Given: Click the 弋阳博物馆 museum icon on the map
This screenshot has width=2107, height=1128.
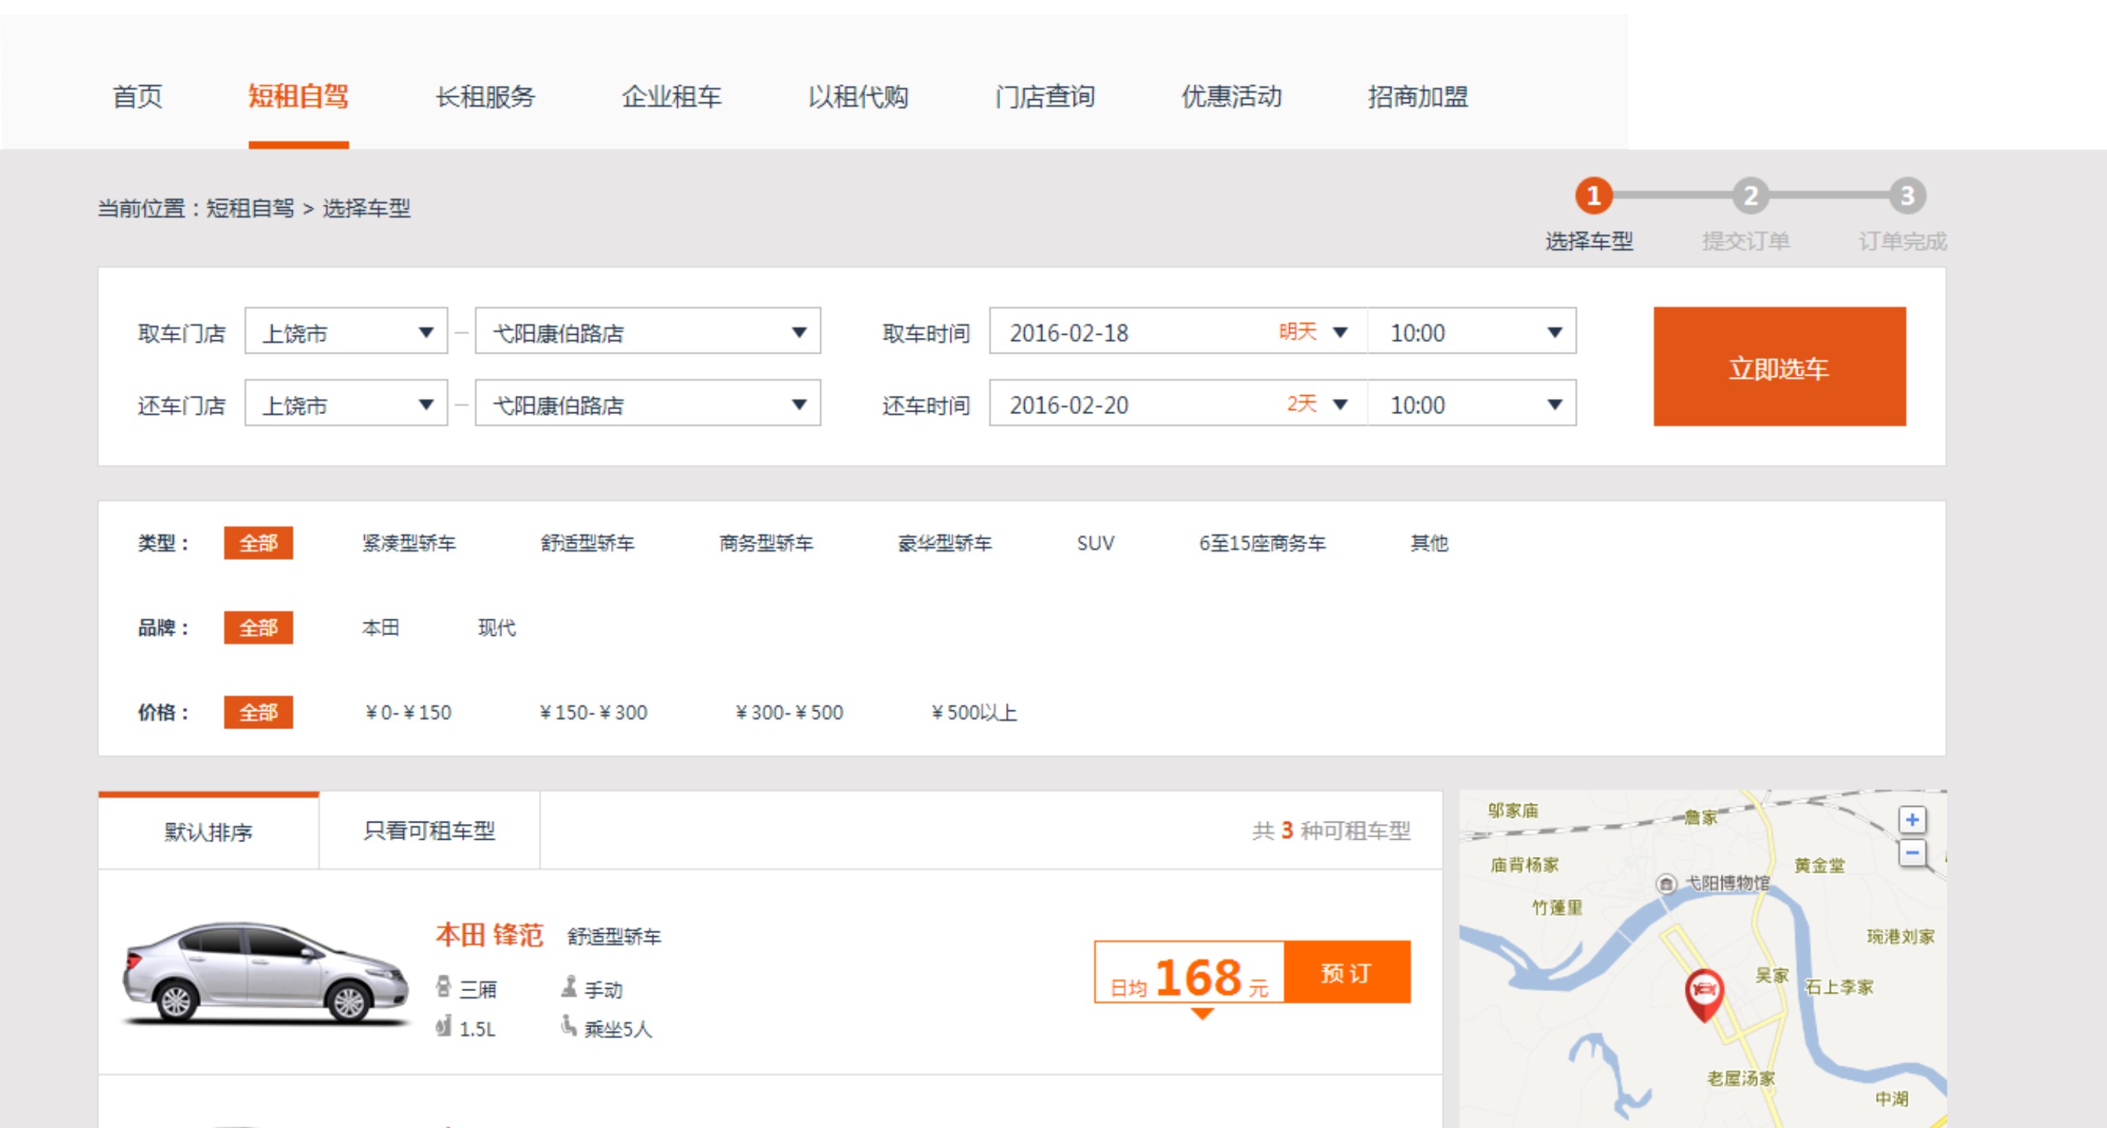Looking at the screenshot, I should tap(1666, 883).
